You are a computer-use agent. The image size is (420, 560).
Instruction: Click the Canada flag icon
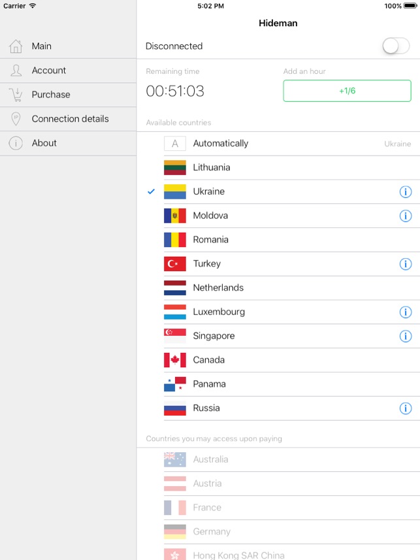174,360
